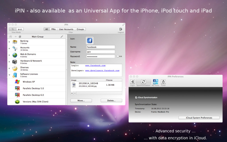227x142 pixels.
Task: Select the Synchronization preferences icon
Action: [143, 82]
